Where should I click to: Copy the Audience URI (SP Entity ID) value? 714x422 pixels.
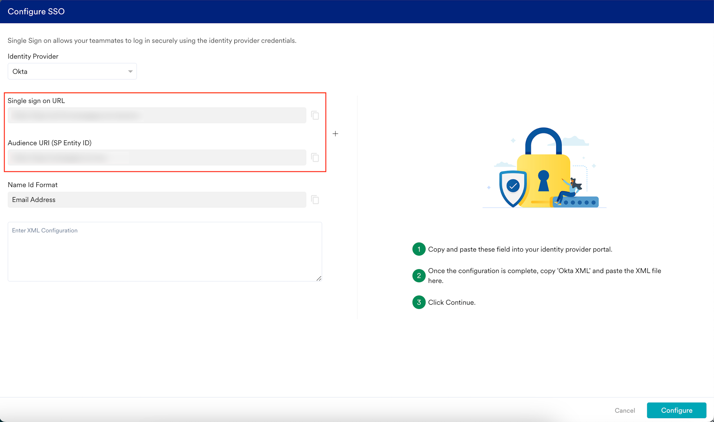(315, 158)
